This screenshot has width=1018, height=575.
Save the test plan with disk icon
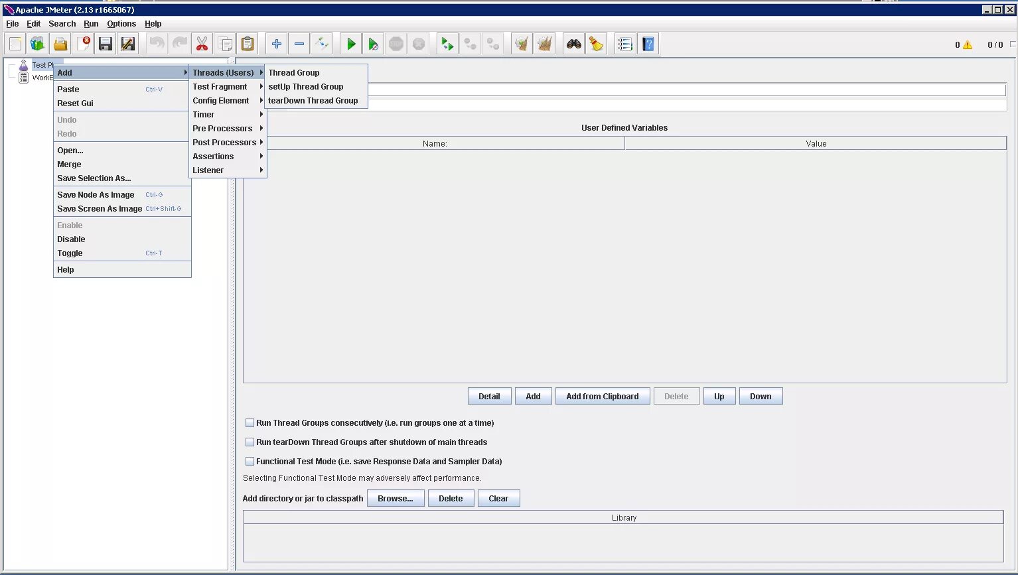(105, 44)
